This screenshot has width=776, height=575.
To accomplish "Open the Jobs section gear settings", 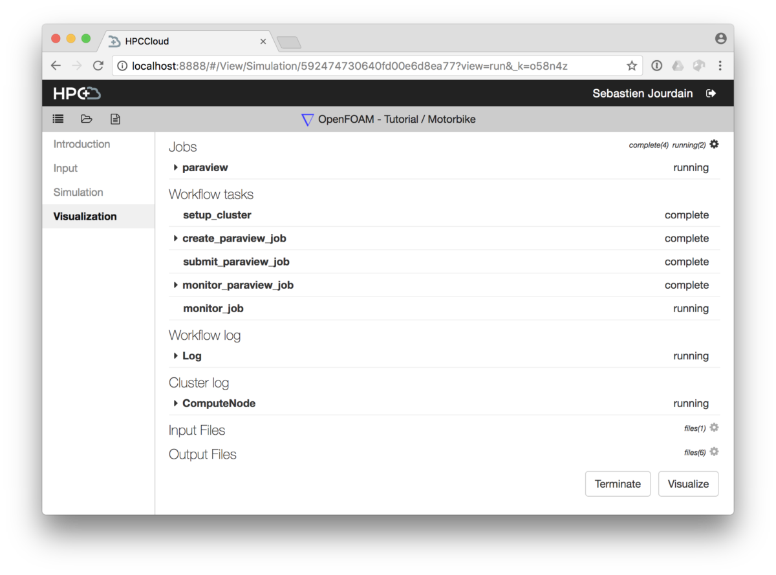I will 714,145.
